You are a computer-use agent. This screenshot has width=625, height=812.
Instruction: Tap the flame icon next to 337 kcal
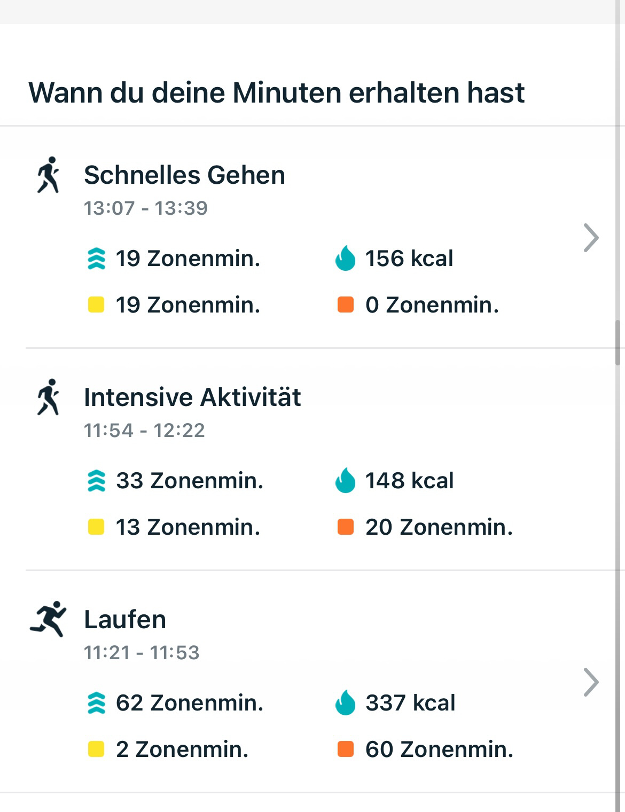pyautogui.click(x=345, y=703)
